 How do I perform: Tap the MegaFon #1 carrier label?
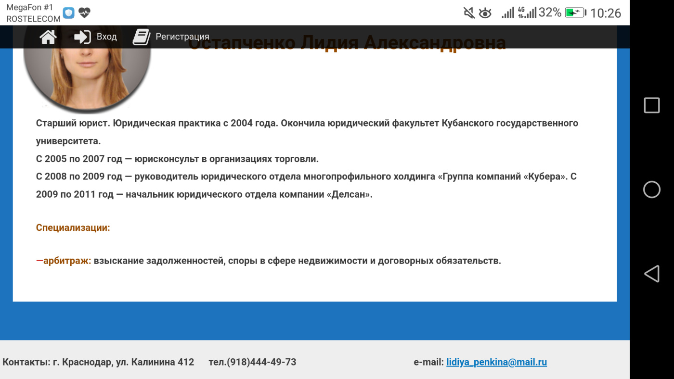30,8
